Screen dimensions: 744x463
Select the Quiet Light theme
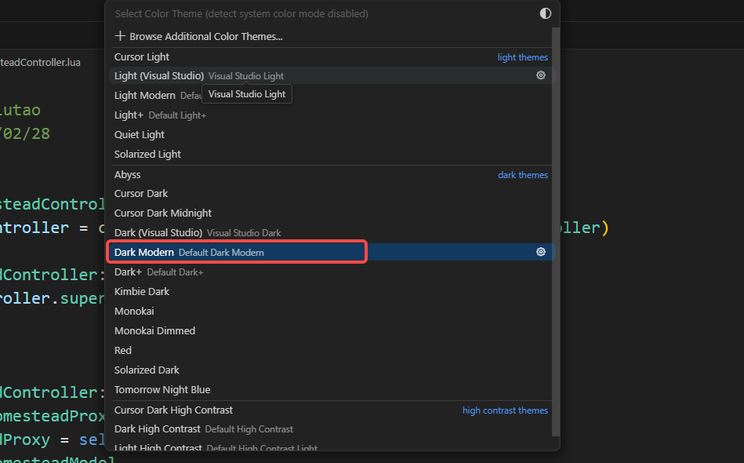click(331, 134)
